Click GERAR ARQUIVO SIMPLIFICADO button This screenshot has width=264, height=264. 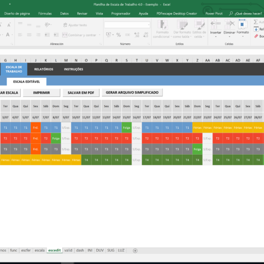pyautogui.click(x=132, y=92)
